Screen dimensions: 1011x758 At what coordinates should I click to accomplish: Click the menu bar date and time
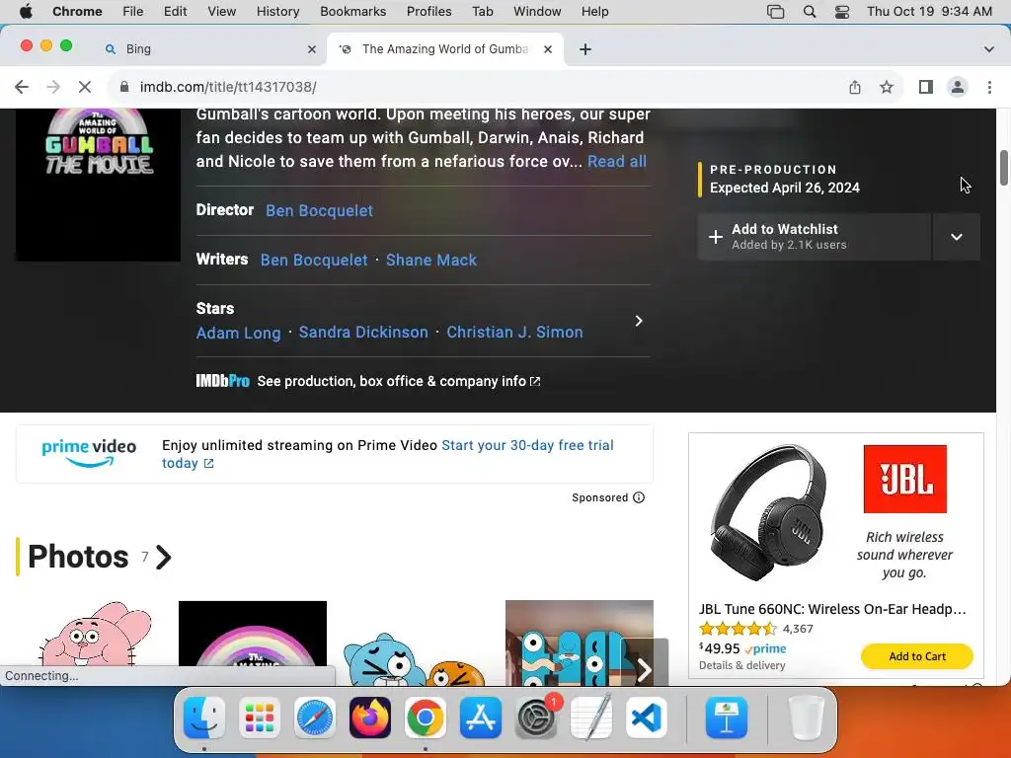coord(929,12)
